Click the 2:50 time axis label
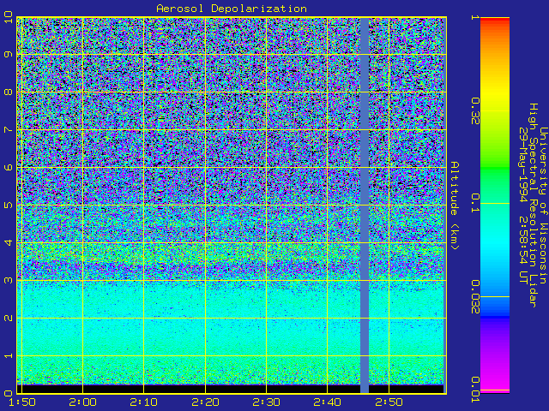The height and width of the screenshot is (411, 549). click(389, 402)
